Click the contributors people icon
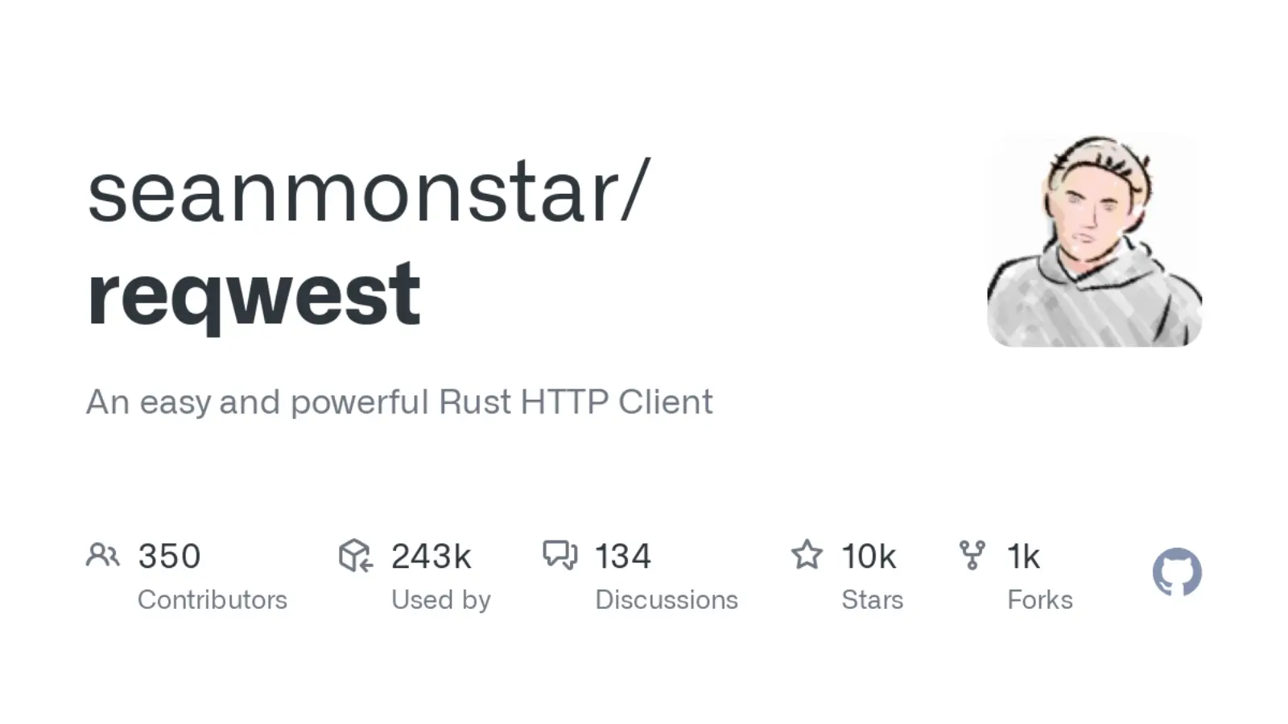 click(x=102, y=555)
